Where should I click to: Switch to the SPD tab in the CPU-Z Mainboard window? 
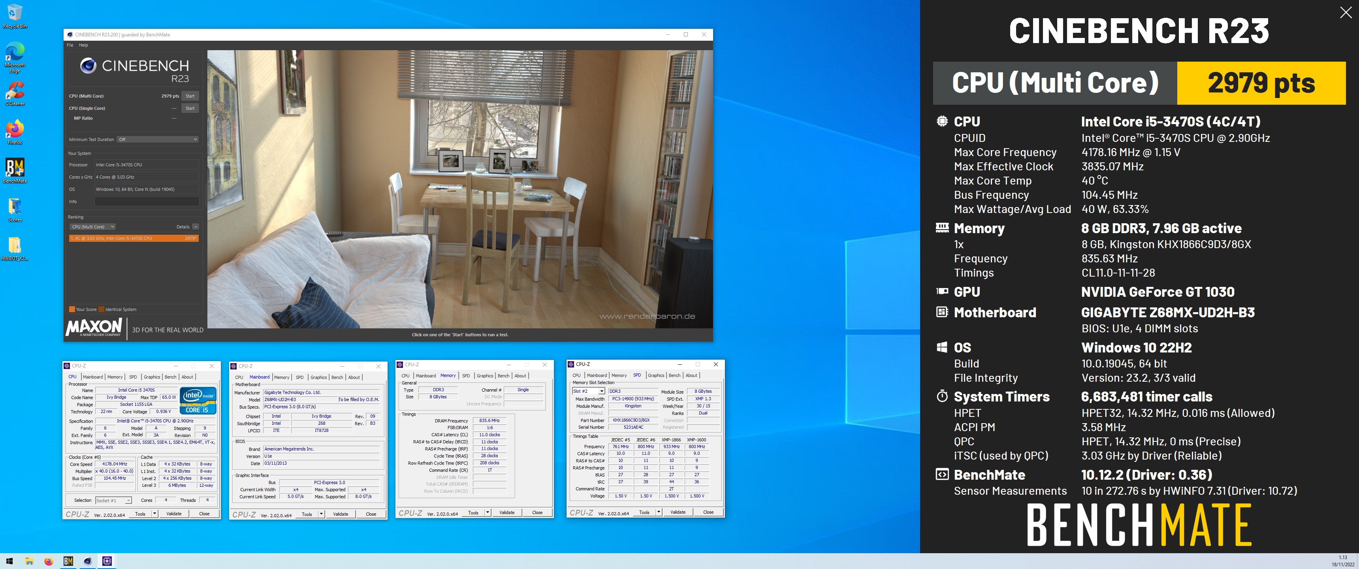pos(300,377)
